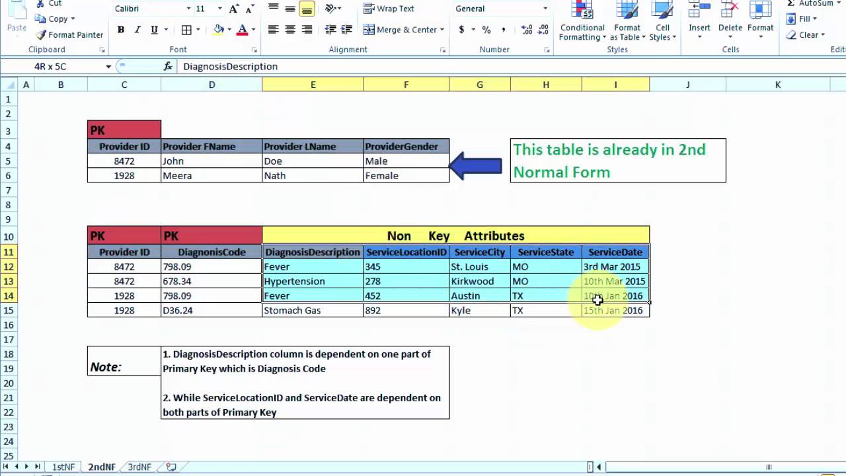Open the Clipboard pane launcher
Screen dimensions: 846x476
pyautogui.click(x=102, y=50)
